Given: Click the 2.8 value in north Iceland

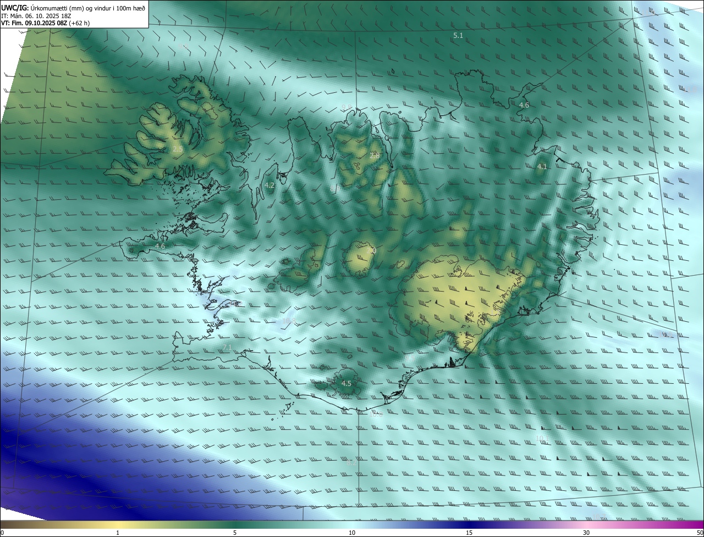Looking at the screenshot, I should coord(375,156).
